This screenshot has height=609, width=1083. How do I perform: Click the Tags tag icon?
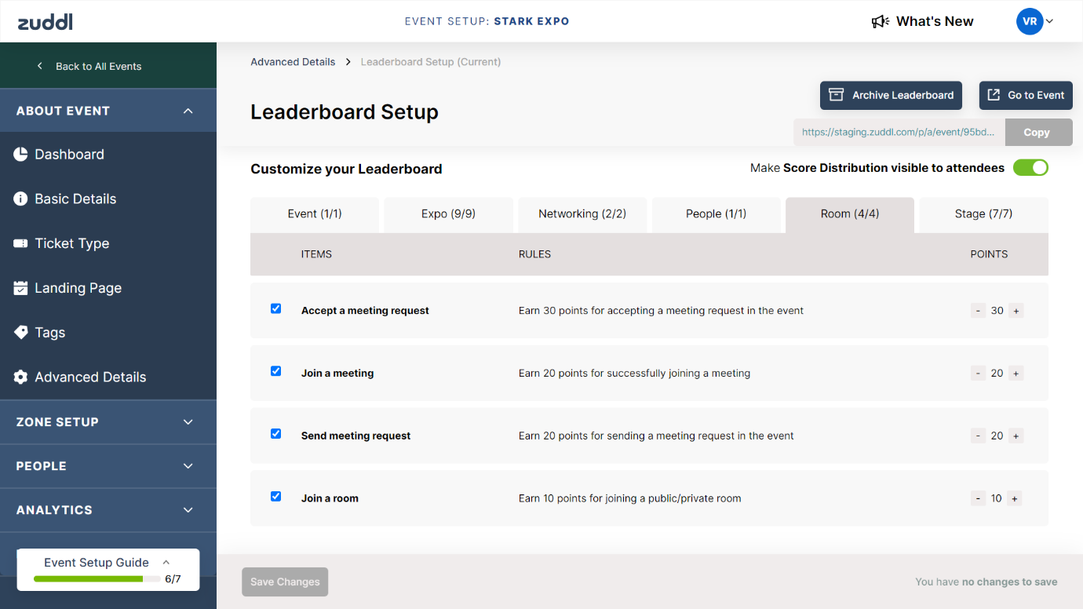21,333
